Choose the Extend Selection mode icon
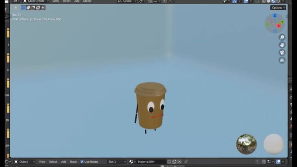This screenshot has height=167, width=297. pos(28,8)
